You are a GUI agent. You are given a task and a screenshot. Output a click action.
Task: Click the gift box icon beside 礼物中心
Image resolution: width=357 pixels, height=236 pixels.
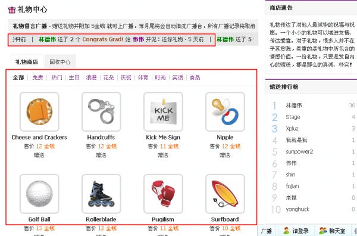tap(12, 10)
